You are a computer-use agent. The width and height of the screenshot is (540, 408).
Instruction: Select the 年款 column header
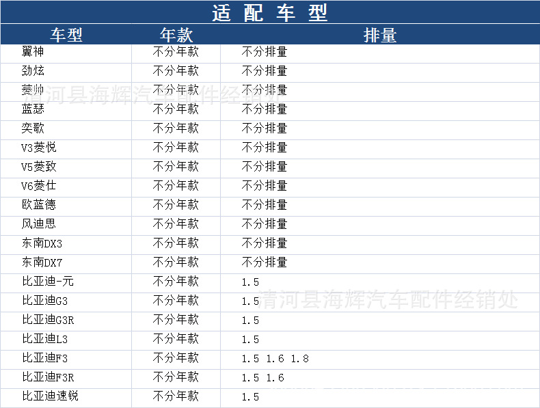pyautogui.click(x=176, y=35)
